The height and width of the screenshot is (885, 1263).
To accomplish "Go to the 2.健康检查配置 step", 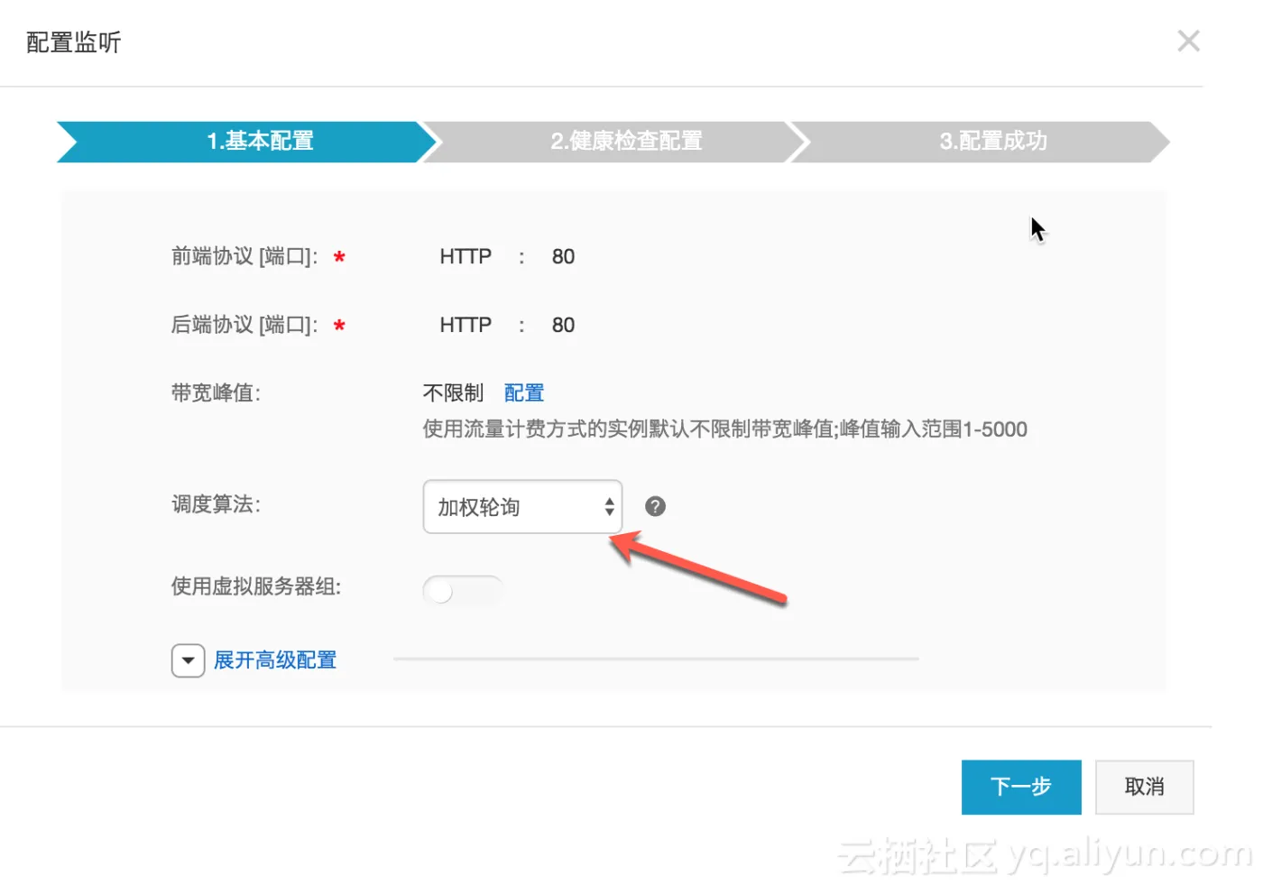I will coord(616,142).
